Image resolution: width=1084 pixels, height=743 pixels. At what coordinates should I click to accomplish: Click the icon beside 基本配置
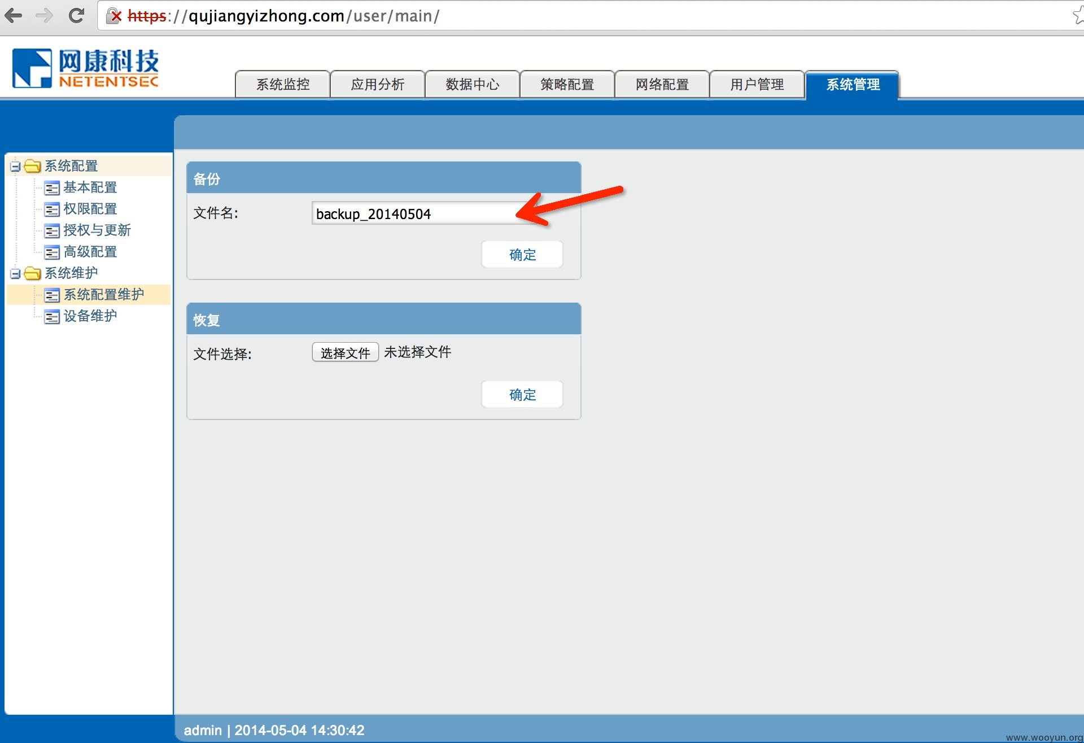tap(52, 187)
